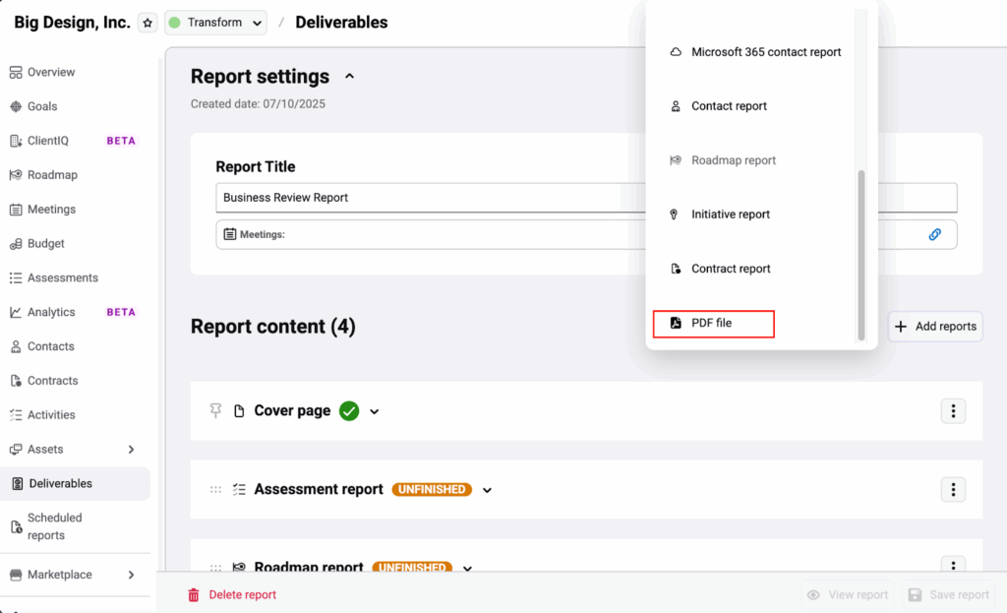
Task: Open the three-dot menu for Cover page
Action: coord(952,411)
